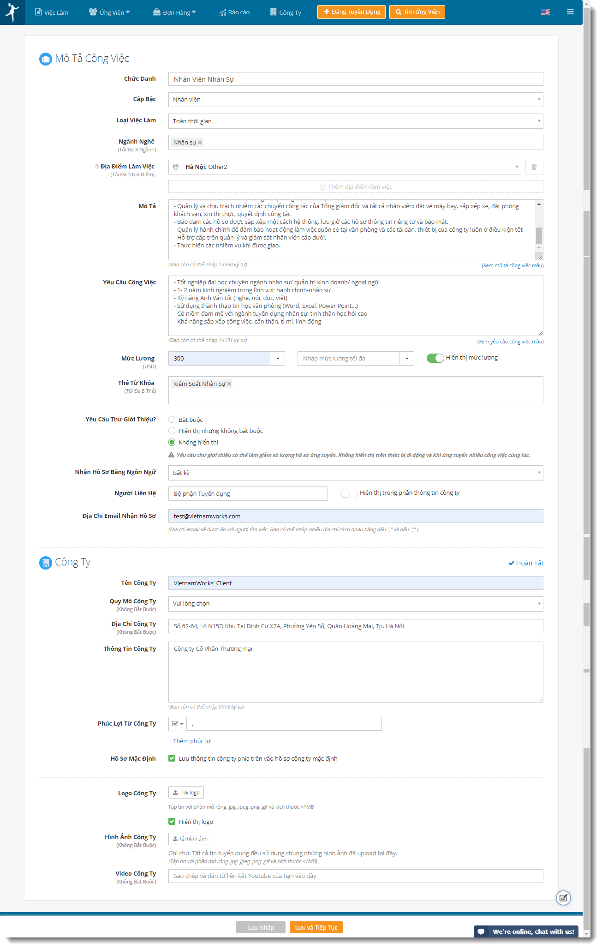Remove the Kiểm Soát Nhân Sự keyword tag
This screenshot has height=949, width=602.
tap(229, 384)
